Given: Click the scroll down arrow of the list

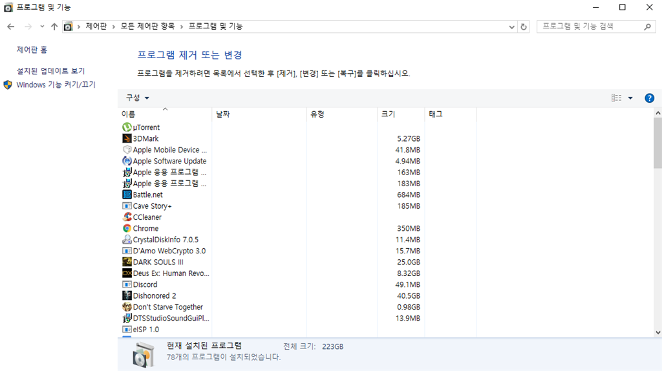Looking at the screenshot, I should pos(657,333).
